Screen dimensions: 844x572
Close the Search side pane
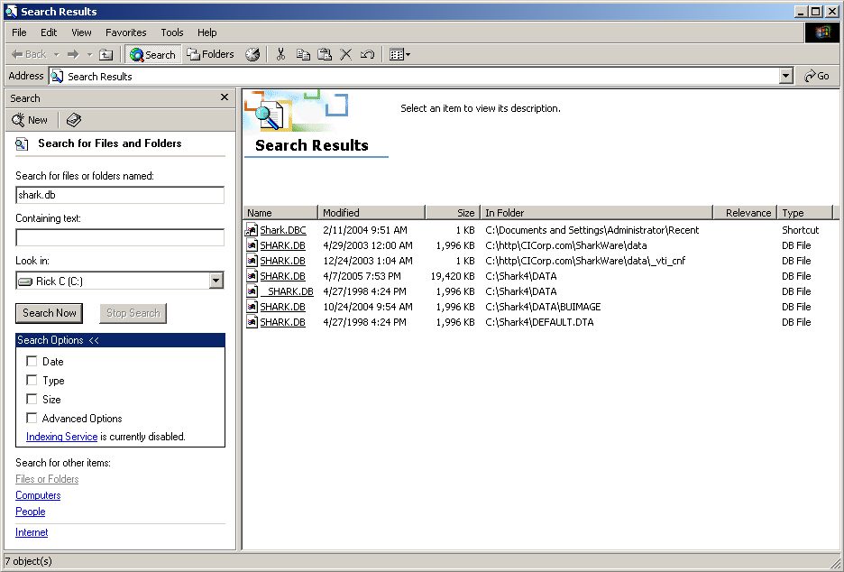[225, 97]
